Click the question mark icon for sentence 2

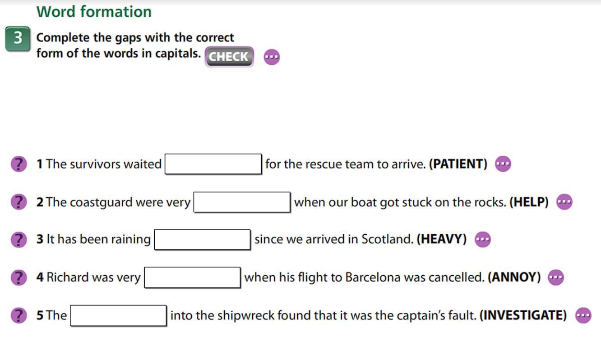[18, 202]
